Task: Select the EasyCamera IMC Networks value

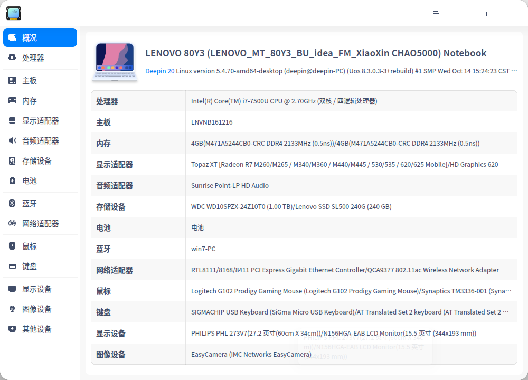Action: pyautogui.click(x=251, y=355)
